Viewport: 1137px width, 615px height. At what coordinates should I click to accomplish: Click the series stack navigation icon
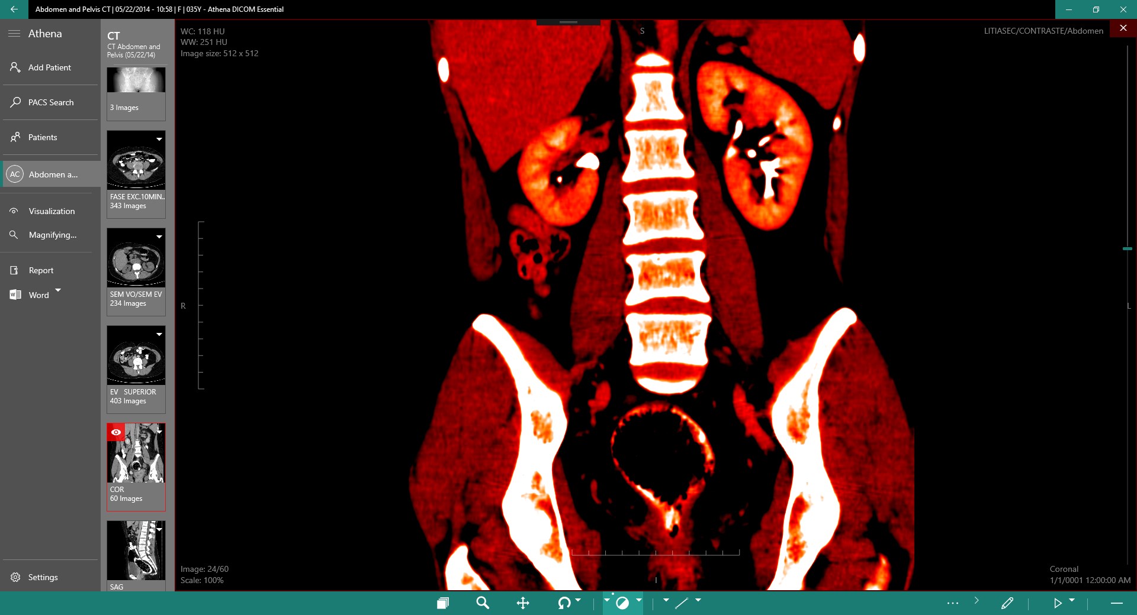[x=443, y=603]
